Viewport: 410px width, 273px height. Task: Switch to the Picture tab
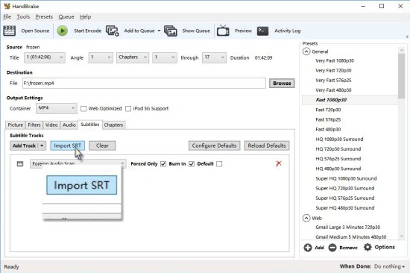click(x=16, y=125)
